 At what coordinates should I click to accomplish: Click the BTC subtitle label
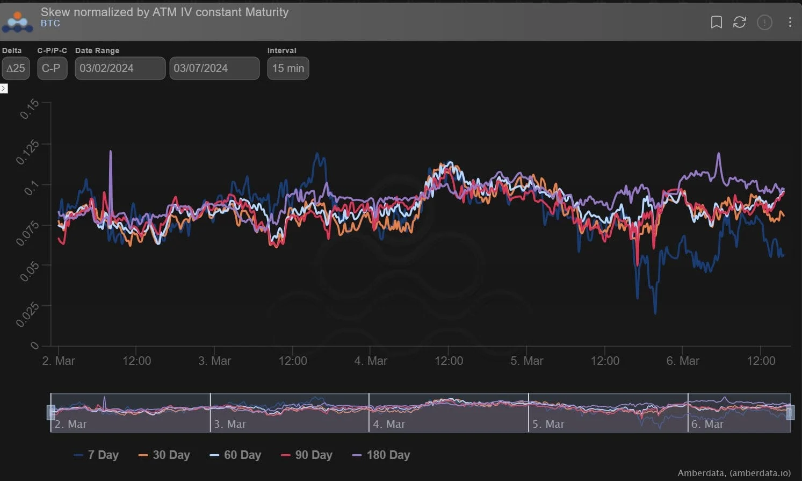click(50, 24)
